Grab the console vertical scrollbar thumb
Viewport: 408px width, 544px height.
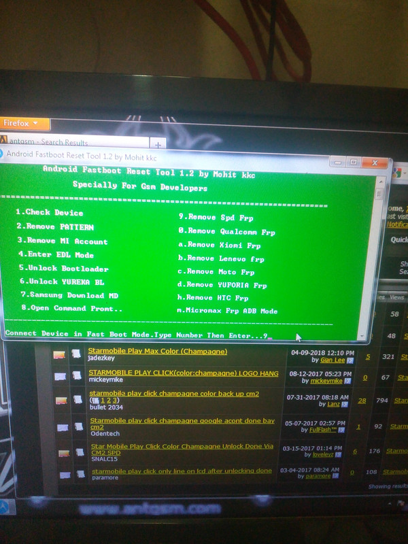(x=378, y=194)
